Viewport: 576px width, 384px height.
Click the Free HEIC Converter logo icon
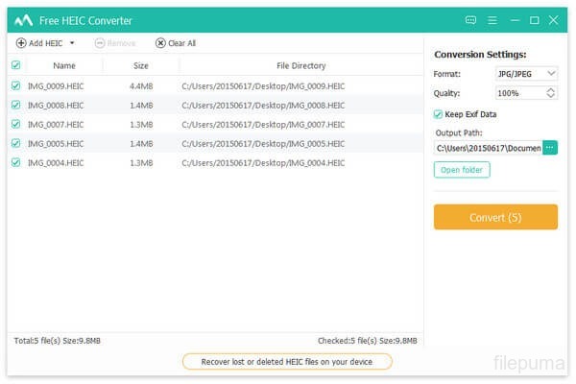point(24,19)
